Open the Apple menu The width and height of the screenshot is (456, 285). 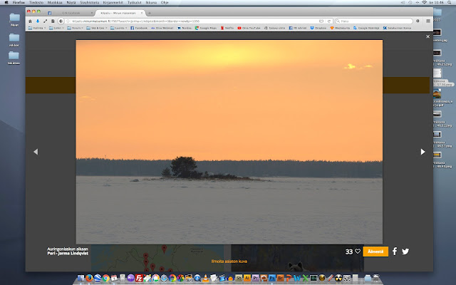pos(6,2)
